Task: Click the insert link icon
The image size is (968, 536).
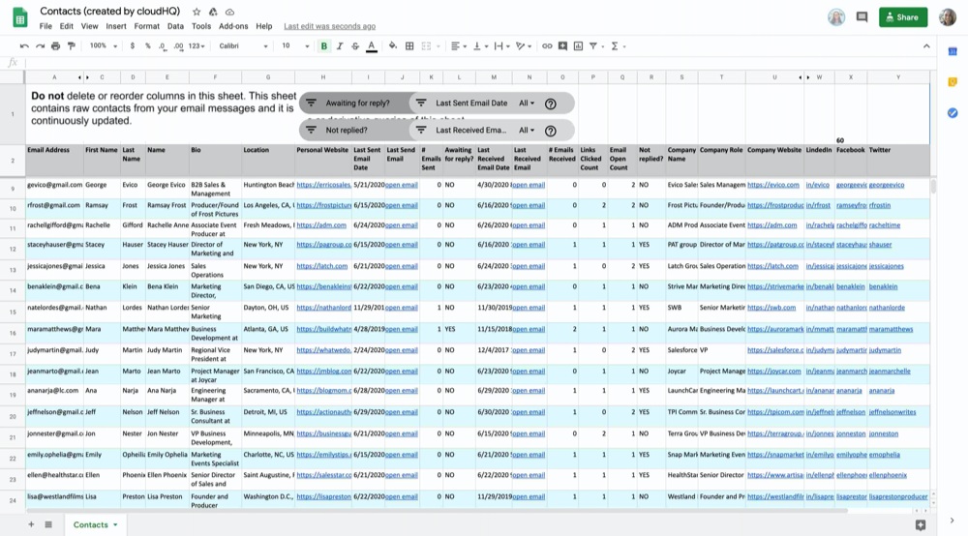Action: [x=547, y=46]
